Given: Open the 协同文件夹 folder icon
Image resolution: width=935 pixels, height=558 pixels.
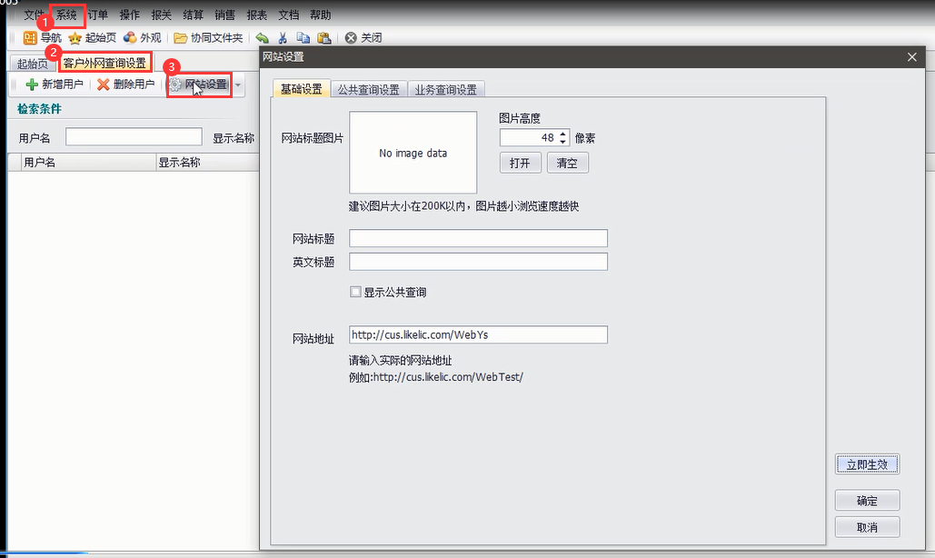Looking at the screenshot, I should (181, 38).
